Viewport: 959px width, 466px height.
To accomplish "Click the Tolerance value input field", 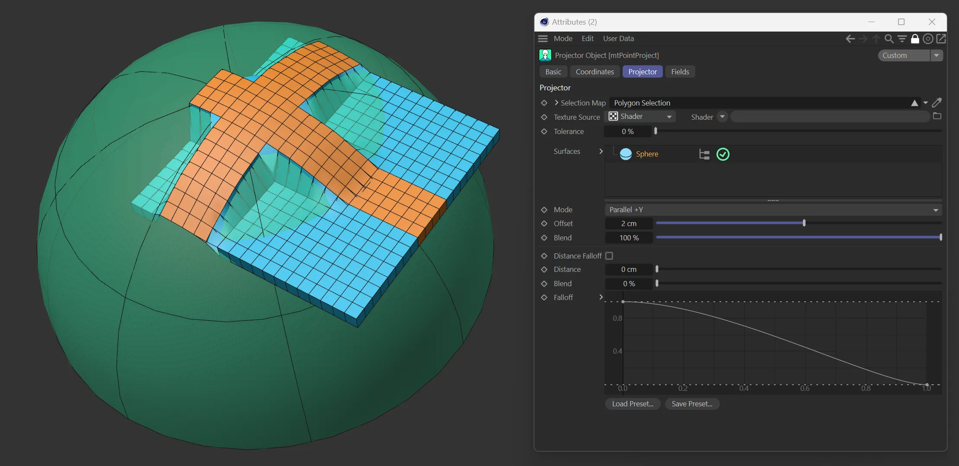I will pyautogui.click(x=628, y=131).
